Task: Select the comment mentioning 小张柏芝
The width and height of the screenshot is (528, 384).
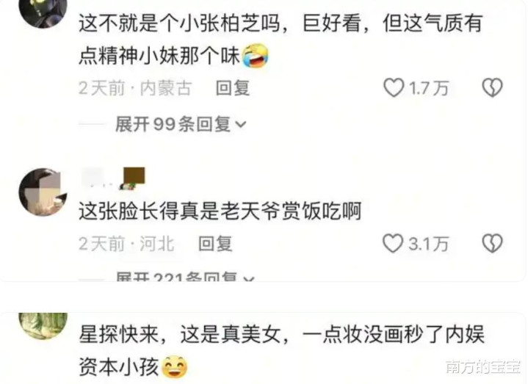Action: tap(281, 40)
